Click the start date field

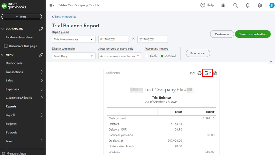(113, 39)
